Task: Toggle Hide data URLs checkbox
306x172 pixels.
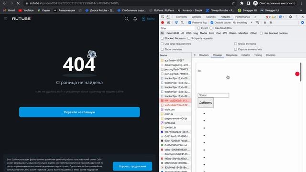Action: click(211, 28)
